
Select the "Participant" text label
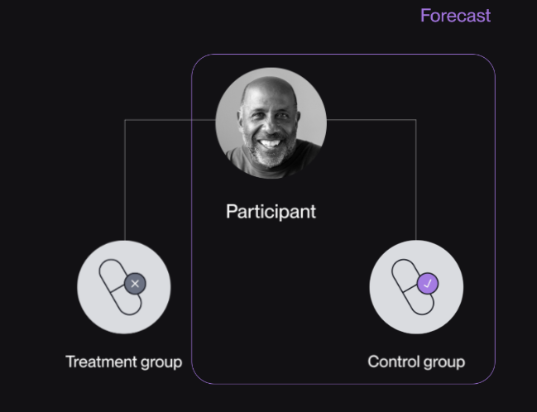pos(271,212)
